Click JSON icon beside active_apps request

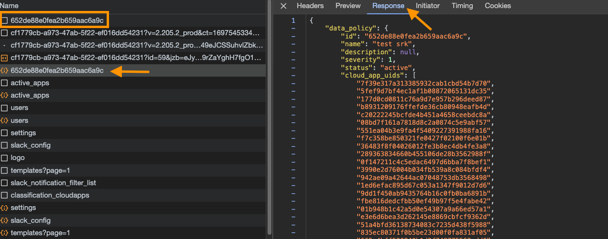5,95
